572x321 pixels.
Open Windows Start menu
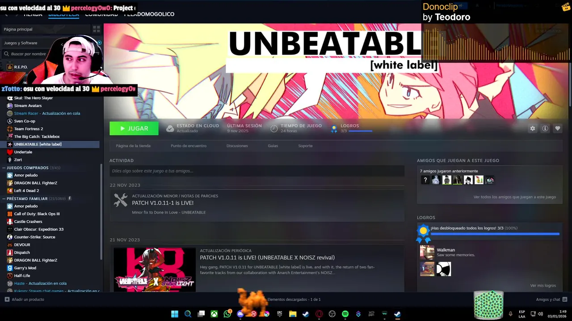[175, 314]
